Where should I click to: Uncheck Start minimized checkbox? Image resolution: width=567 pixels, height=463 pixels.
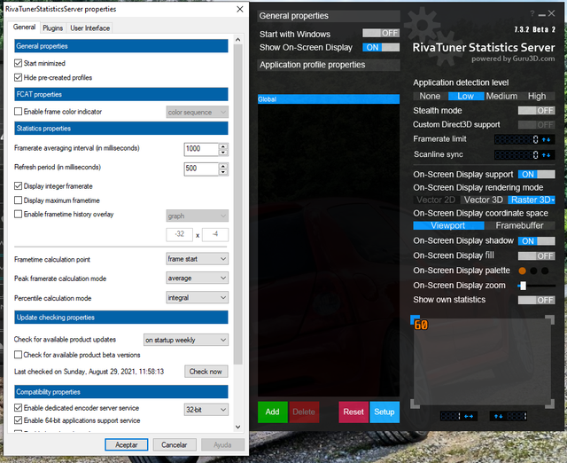(x=18, y=63)
